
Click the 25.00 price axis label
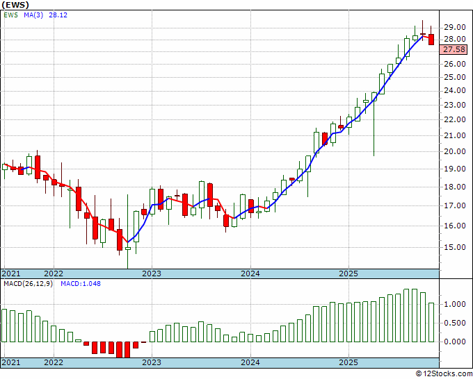[455, 77]
